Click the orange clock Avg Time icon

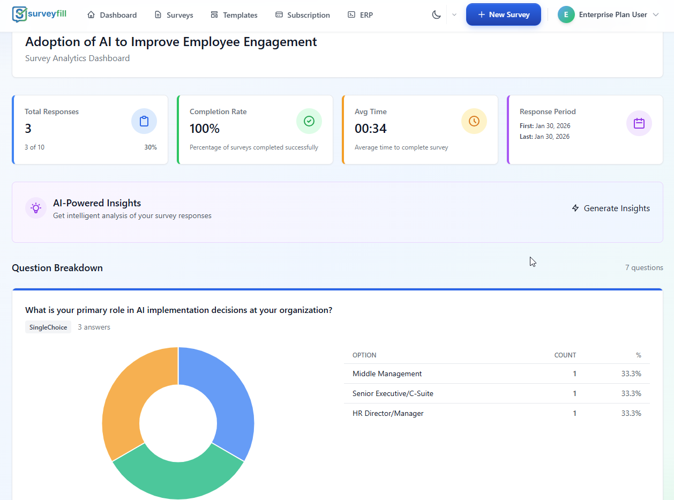(474, 121)
